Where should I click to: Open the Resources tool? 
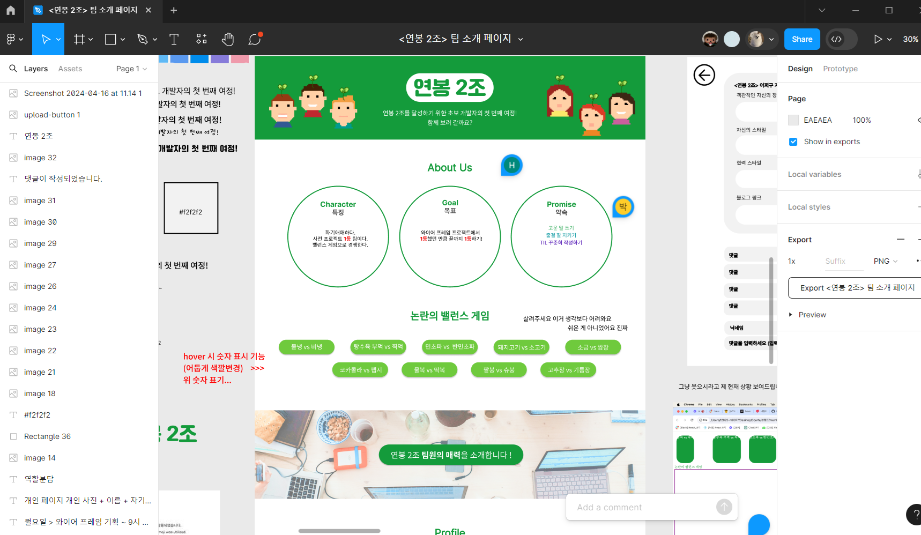click(x=202, y=39)
